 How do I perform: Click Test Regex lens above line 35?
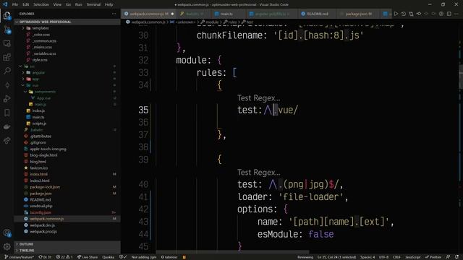click(x=259, y=98)
